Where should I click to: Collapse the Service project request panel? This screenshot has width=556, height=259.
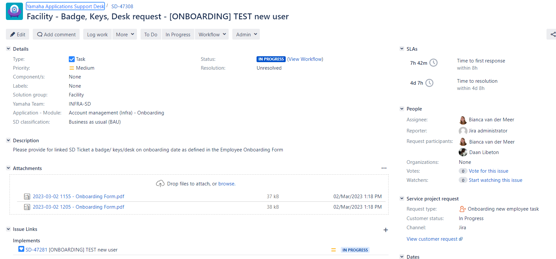402,199
